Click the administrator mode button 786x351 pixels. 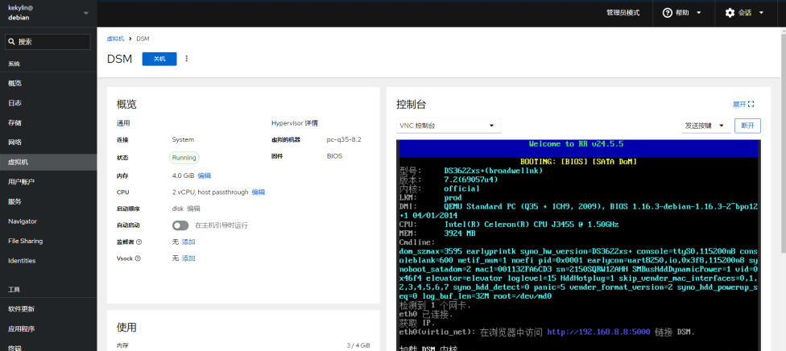pyautogui.click(x=623, y=13)
